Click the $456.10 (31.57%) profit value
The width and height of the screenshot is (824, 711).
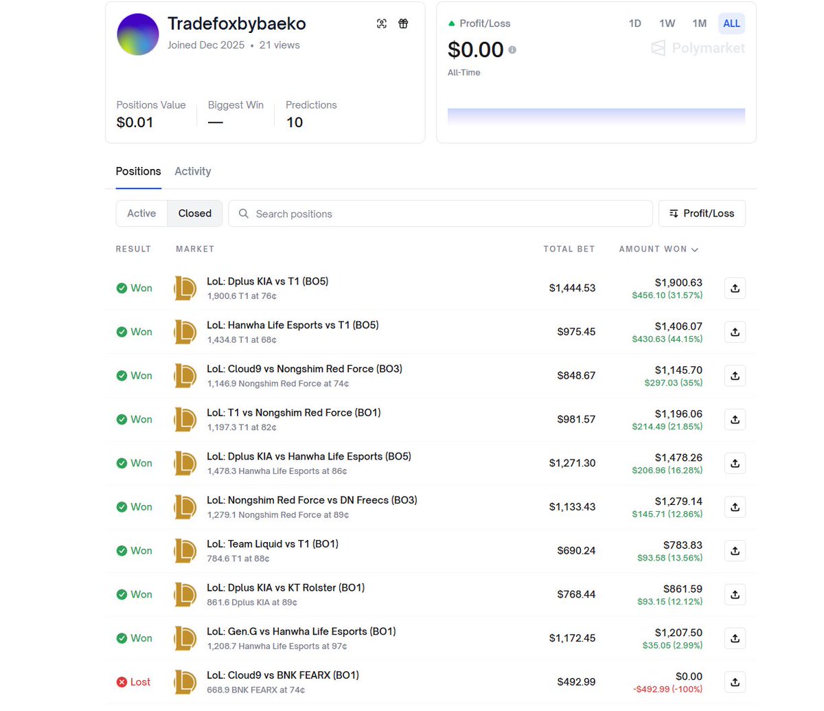point(667,295)
